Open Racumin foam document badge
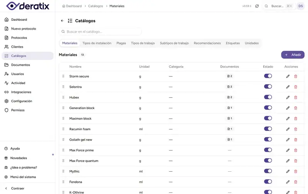 pos(229,129)
